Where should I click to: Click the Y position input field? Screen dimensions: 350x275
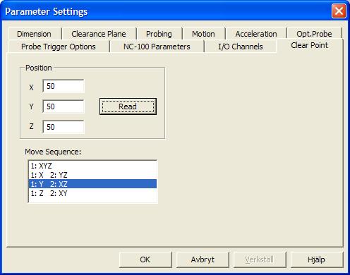(x=64, y=106)
